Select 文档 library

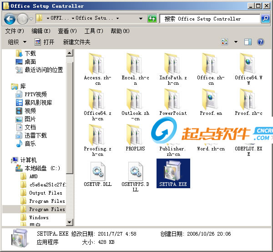(x=26, y=127)
